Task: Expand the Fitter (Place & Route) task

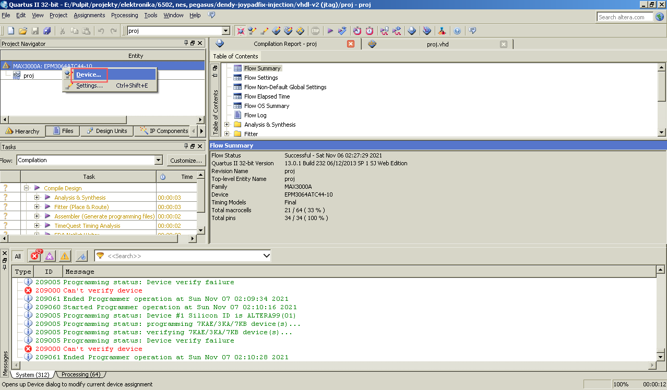Action: 37,207
